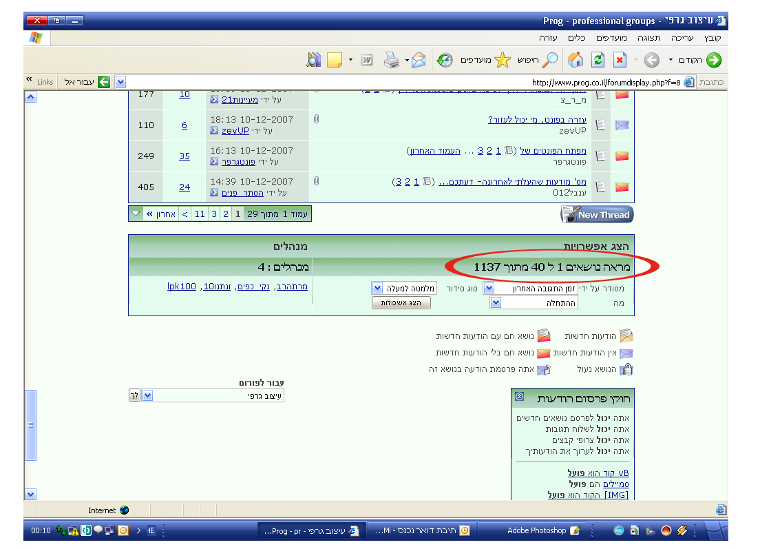This screenshot has width=760, height=549.
Task: Click the red envelope icon on the 249-views row
Action: tap(622, 156)
